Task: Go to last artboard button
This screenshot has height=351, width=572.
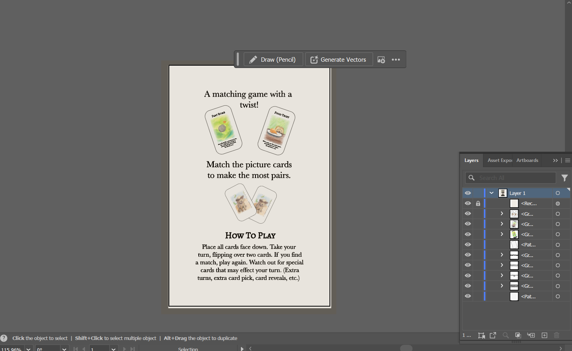Action: (133, 349)
